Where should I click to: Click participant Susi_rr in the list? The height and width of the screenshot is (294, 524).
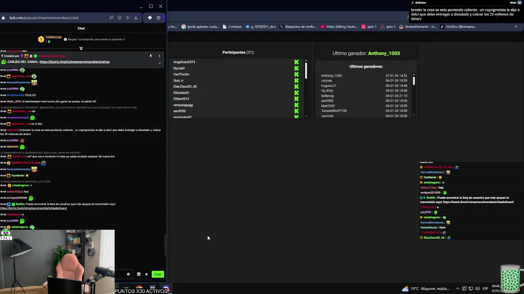(178, 80)
